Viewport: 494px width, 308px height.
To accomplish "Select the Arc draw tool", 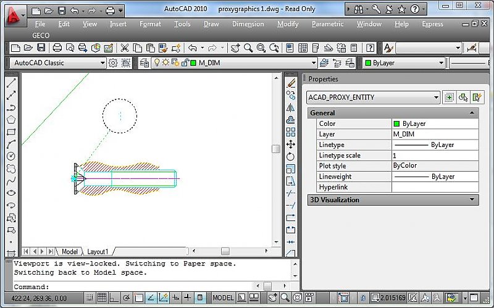I will (11, 144).
